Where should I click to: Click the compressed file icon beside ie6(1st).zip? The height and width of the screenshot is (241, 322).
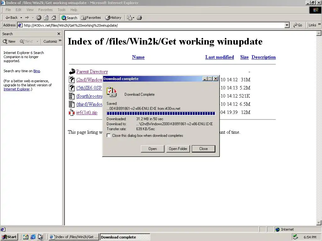pos(71,112)
